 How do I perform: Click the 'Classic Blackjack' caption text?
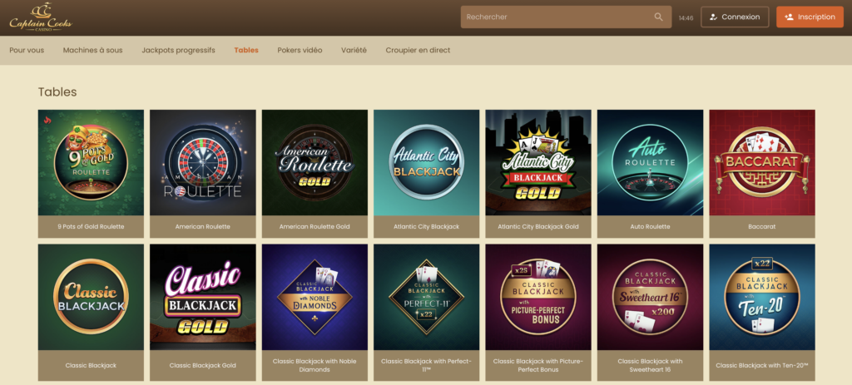[x=91, y=365]
